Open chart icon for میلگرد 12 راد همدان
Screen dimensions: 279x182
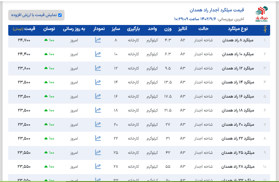(98, 68)
